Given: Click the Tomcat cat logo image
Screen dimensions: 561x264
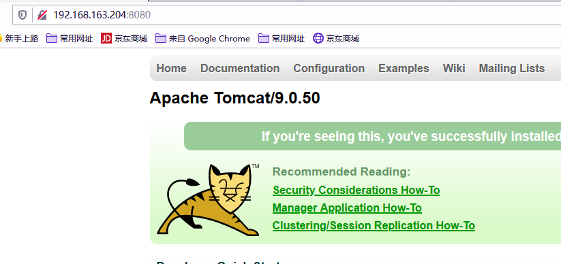Looking at the screenshot, I should 208,200.
